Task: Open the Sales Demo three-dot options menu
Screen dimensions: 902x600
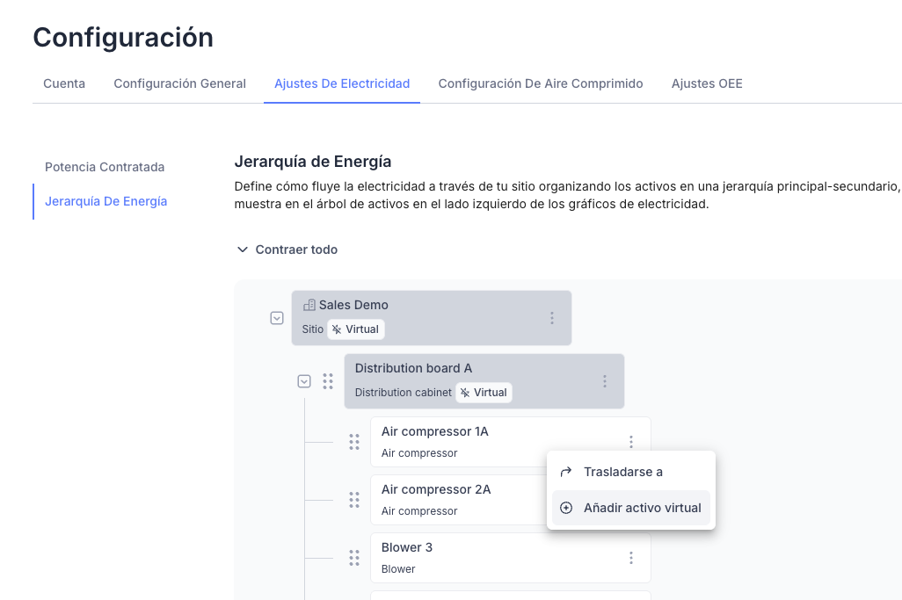Action: 552,318
